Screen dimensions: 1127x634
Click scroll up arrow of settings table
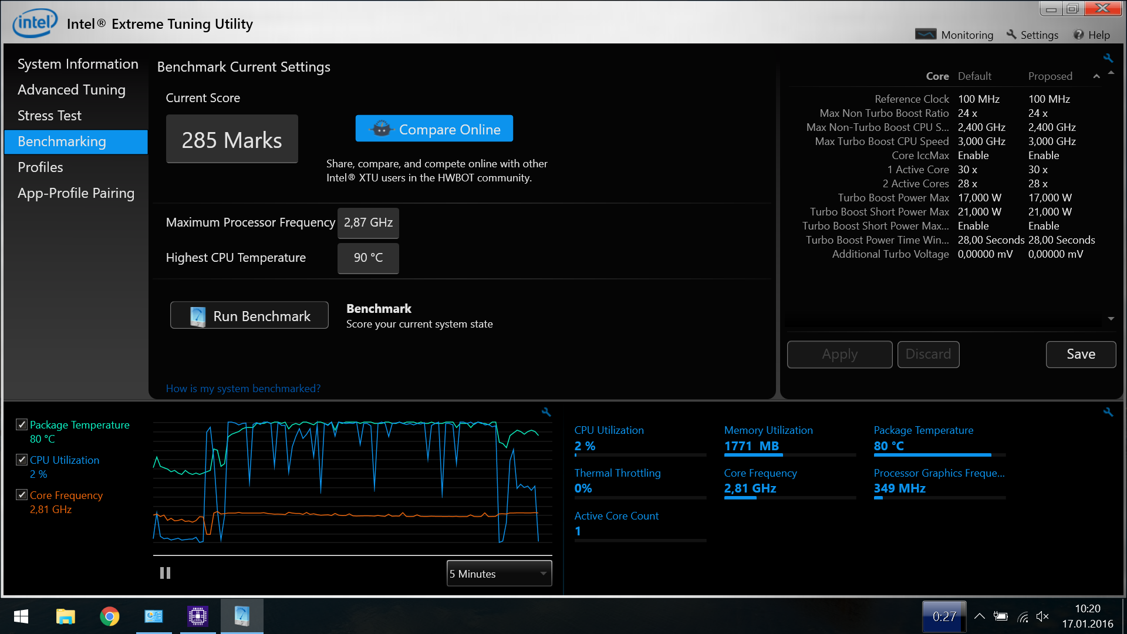(1111, 73)
